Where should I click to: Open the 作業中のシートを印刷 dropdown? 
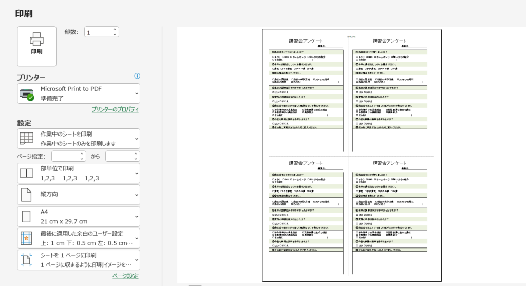click(79, 139)
